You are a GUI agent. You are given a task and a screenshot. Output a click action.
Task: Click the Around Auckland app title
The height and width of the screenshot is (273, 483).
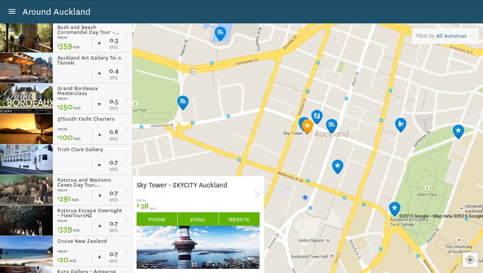click(x=56, y=12)
